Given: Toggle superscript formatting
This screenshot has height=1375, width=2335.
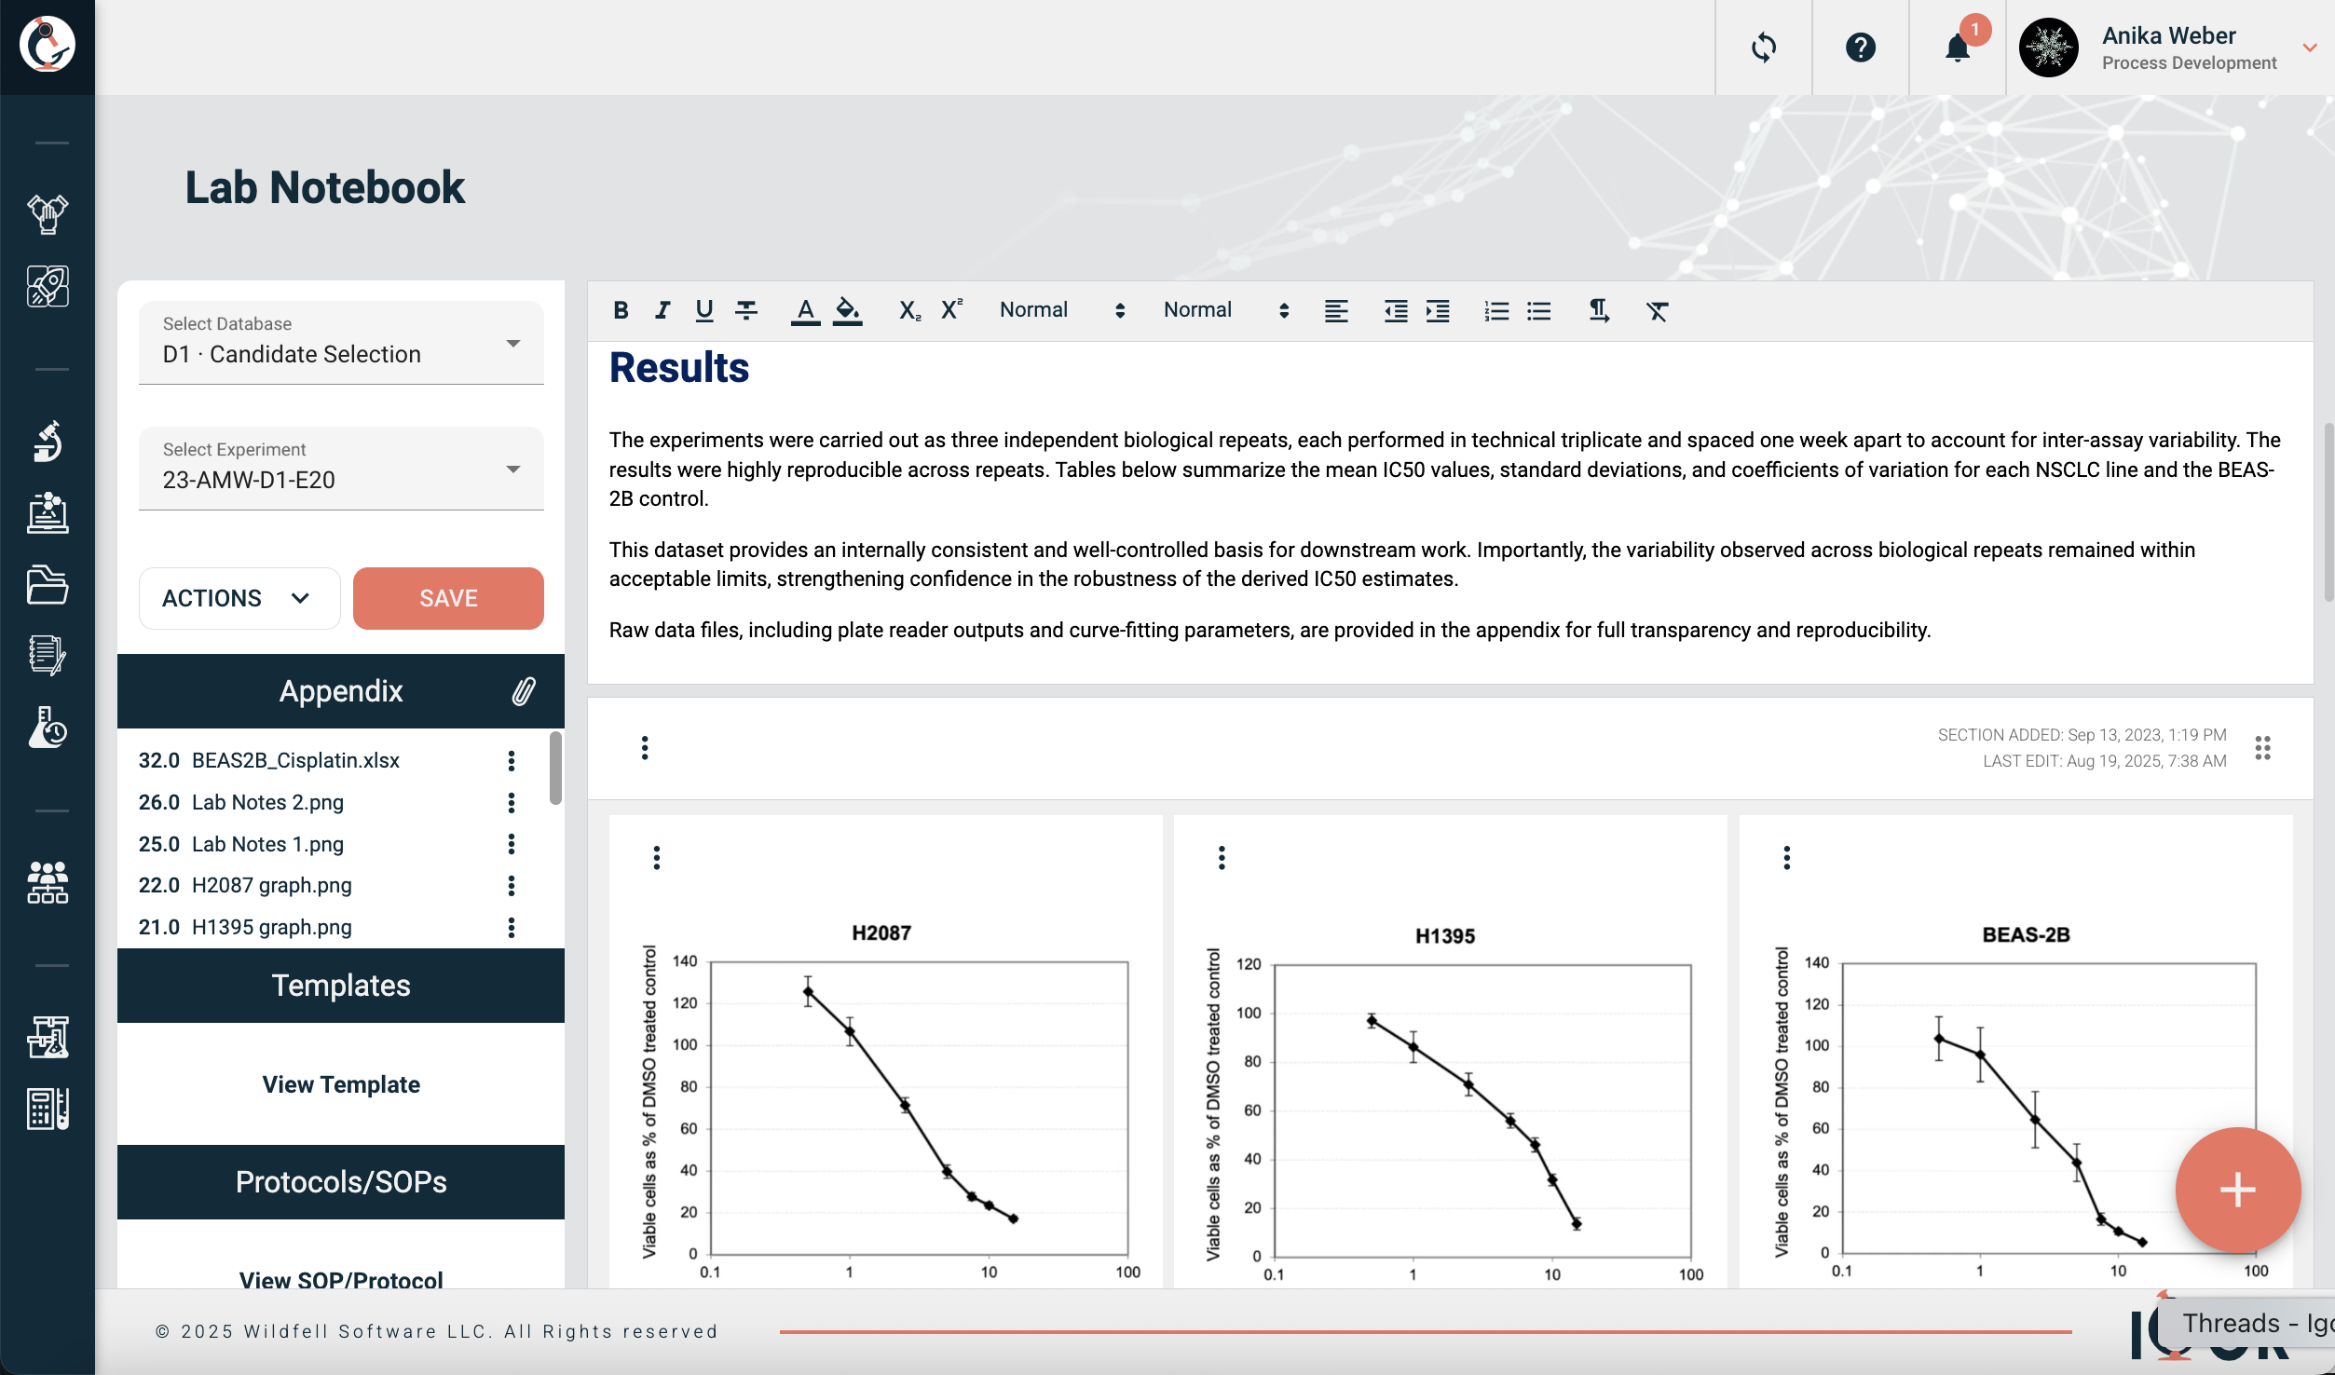Looking at the screenshot, I should (951, 310).
